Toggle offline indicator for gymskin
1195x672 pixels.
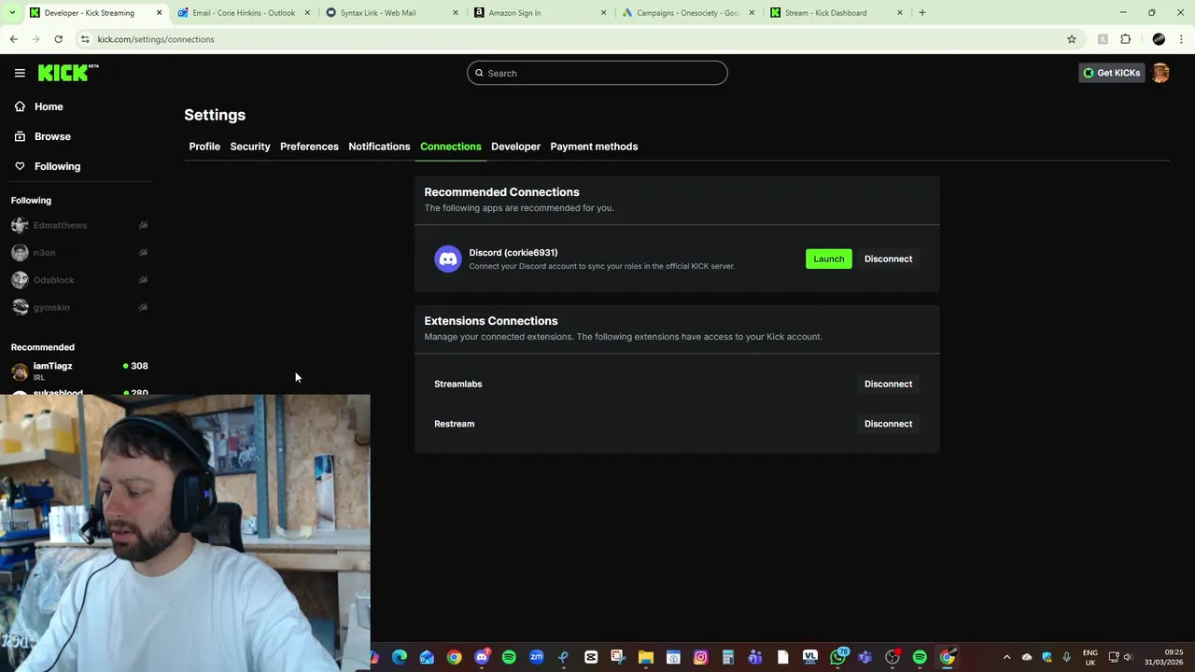click(143, 307)
